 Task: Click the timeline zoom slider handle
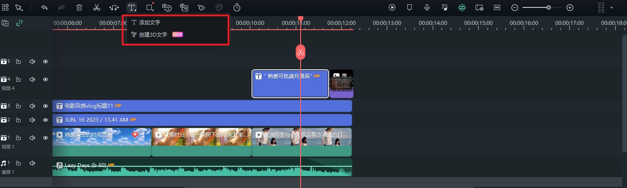pyautogui.click(x=549, y=7)
